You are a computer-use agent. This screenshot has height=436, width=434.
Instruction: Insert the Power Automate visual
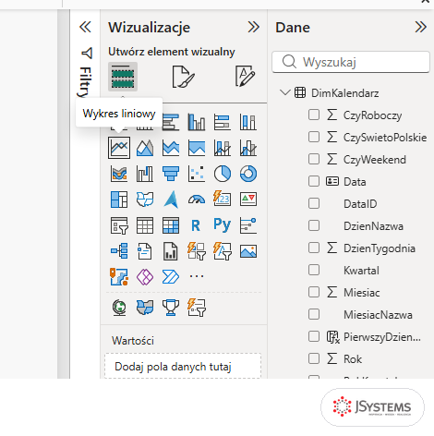point(171,276)
